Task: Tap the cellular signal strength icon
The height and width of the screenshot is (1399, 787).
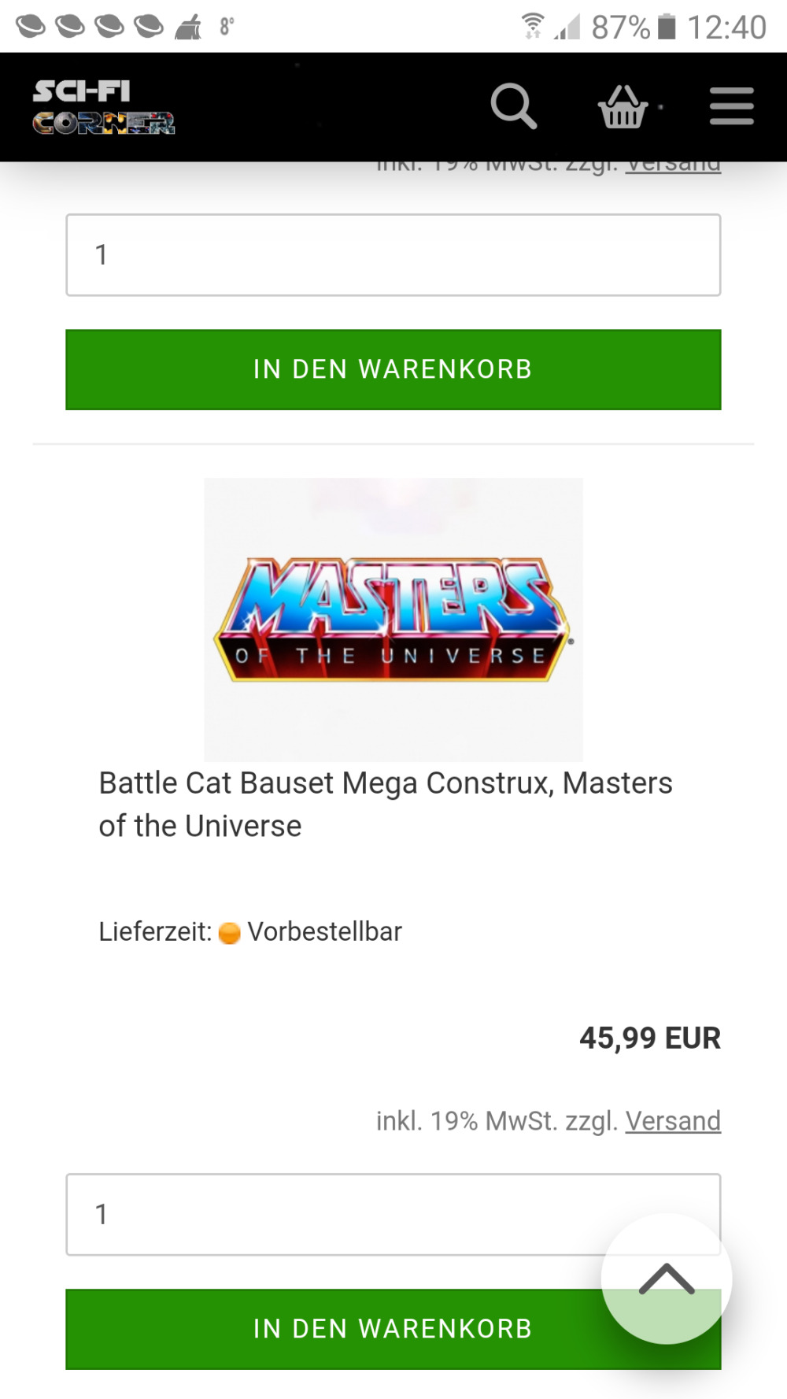Action: [567, 28]
